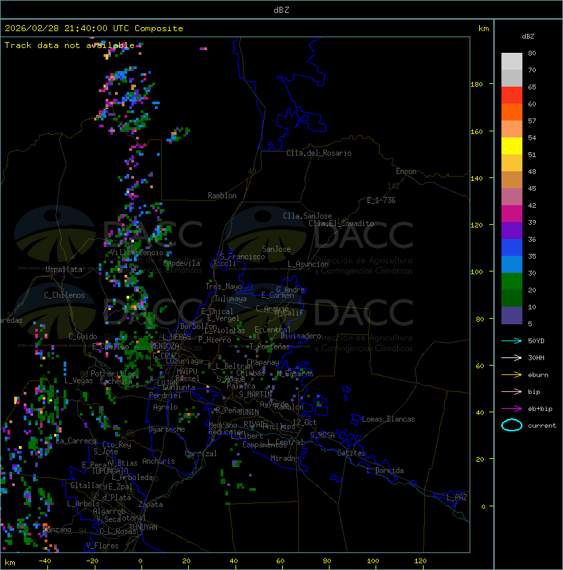Click the 60 km tick on horizontal axis

[280, 561]
